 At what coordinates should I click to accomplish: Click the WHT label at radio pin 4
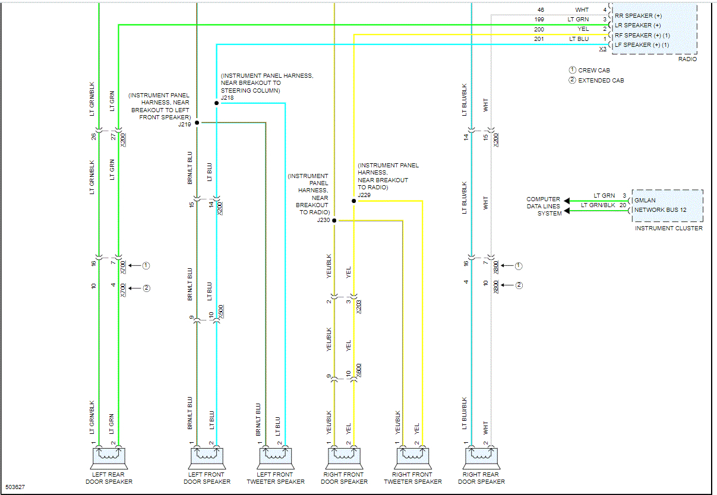582,10
